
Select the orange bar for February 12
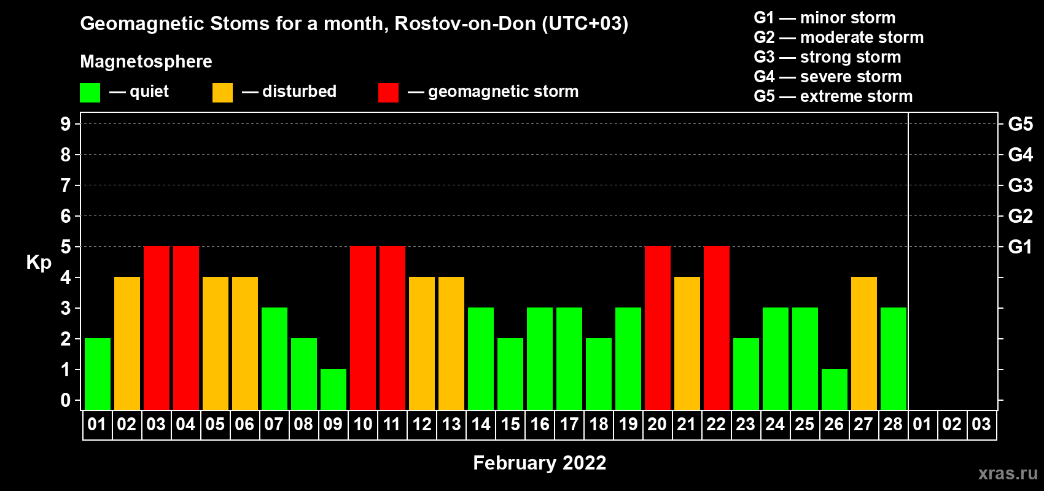(422, 343)
